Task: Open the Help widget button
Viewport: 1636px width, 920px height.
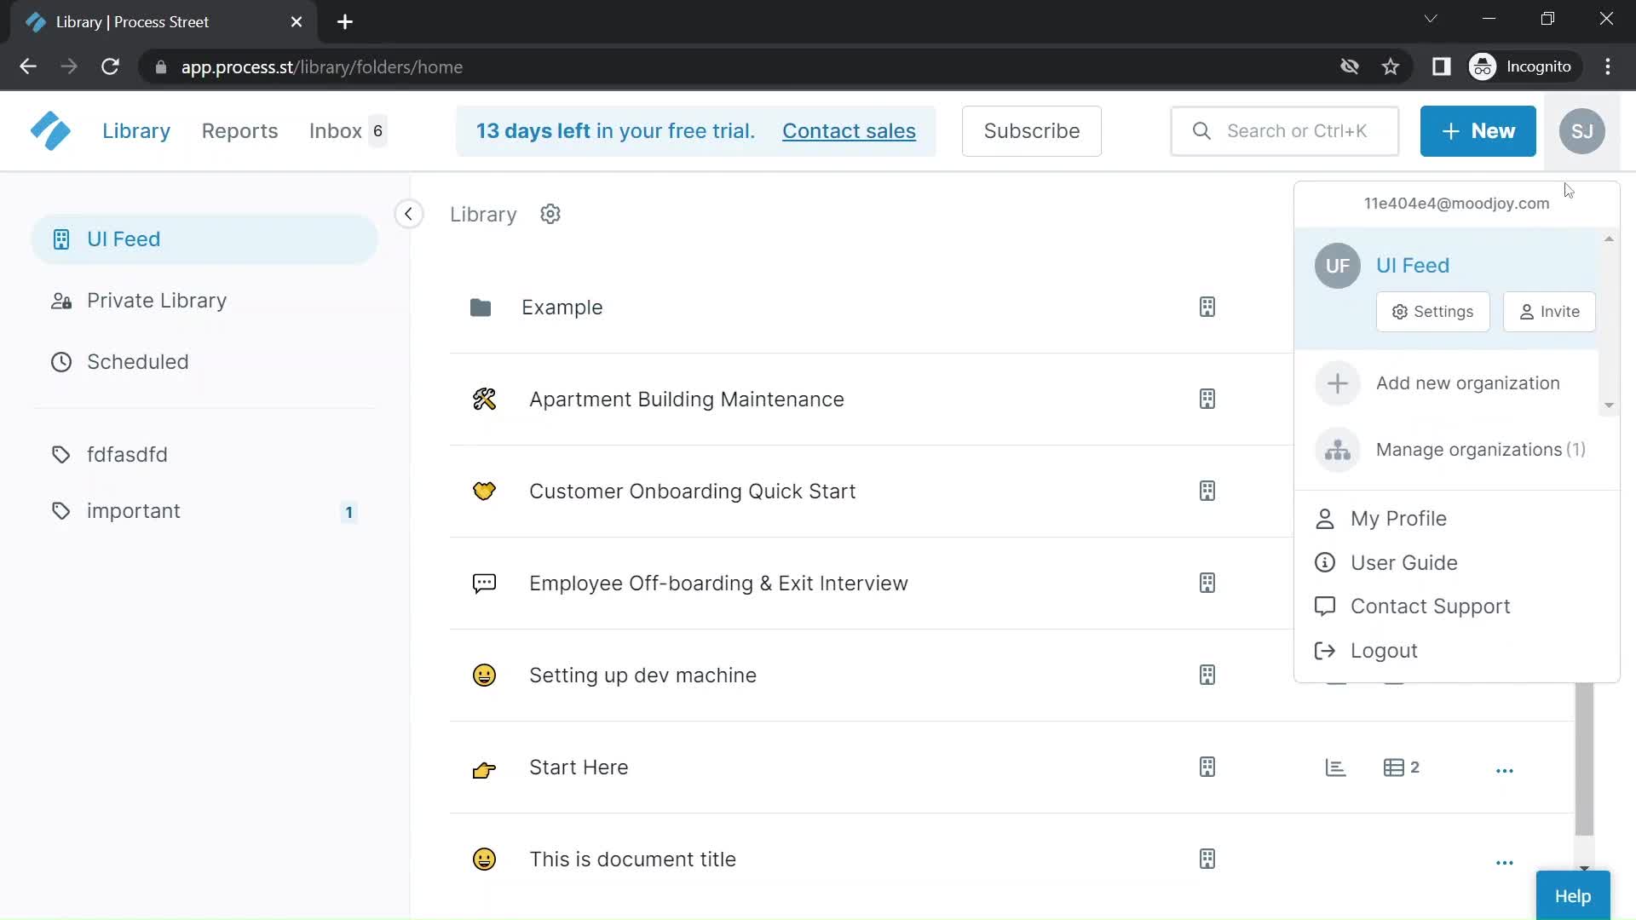Action: pyautogui.click(x=1573, y=896)
